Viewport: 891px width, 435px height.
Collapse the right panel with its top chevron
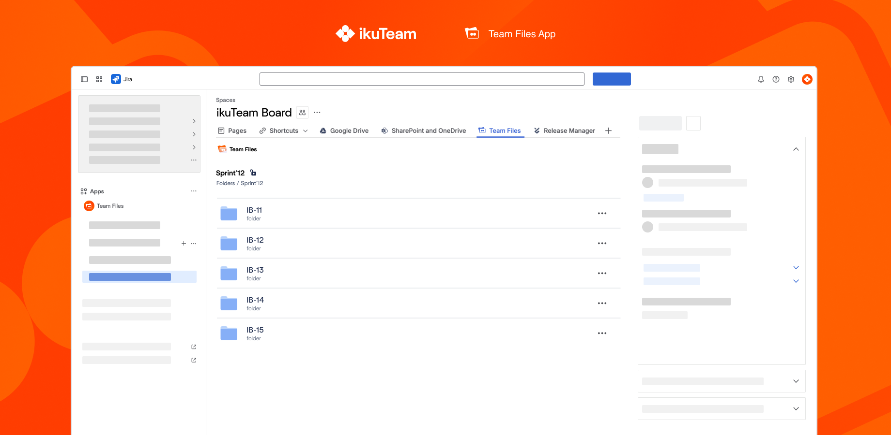pyautogui.click(x=796, y=149)
